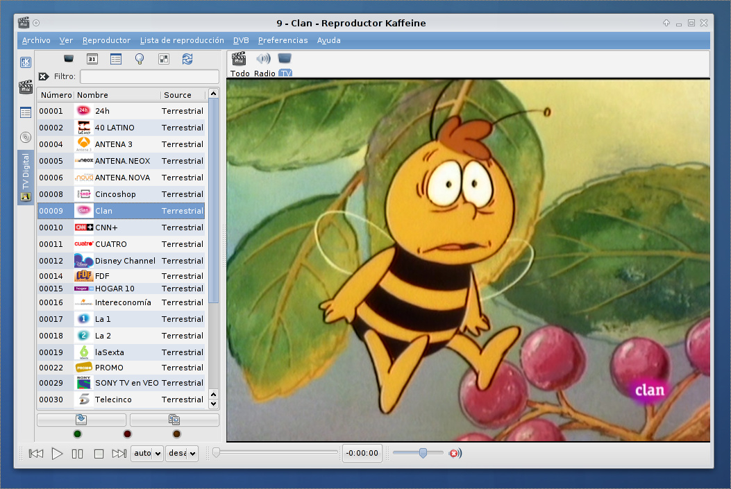Stop the playback
The height and width of the screenshot is (489, 731).
[x=99, y=454]
